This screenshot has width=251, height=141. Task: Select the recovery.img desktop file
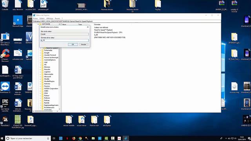(x=235, y=87)
